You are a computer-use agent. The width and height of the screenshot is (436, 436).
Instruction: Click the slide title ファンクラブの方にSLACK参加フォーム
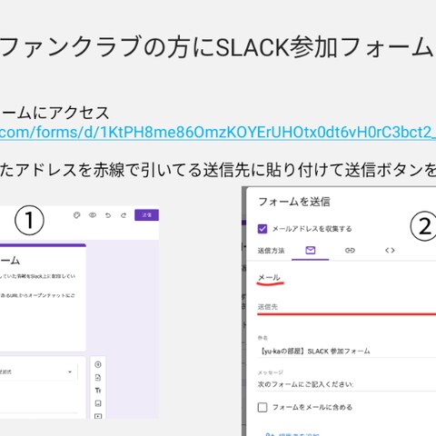216,47
